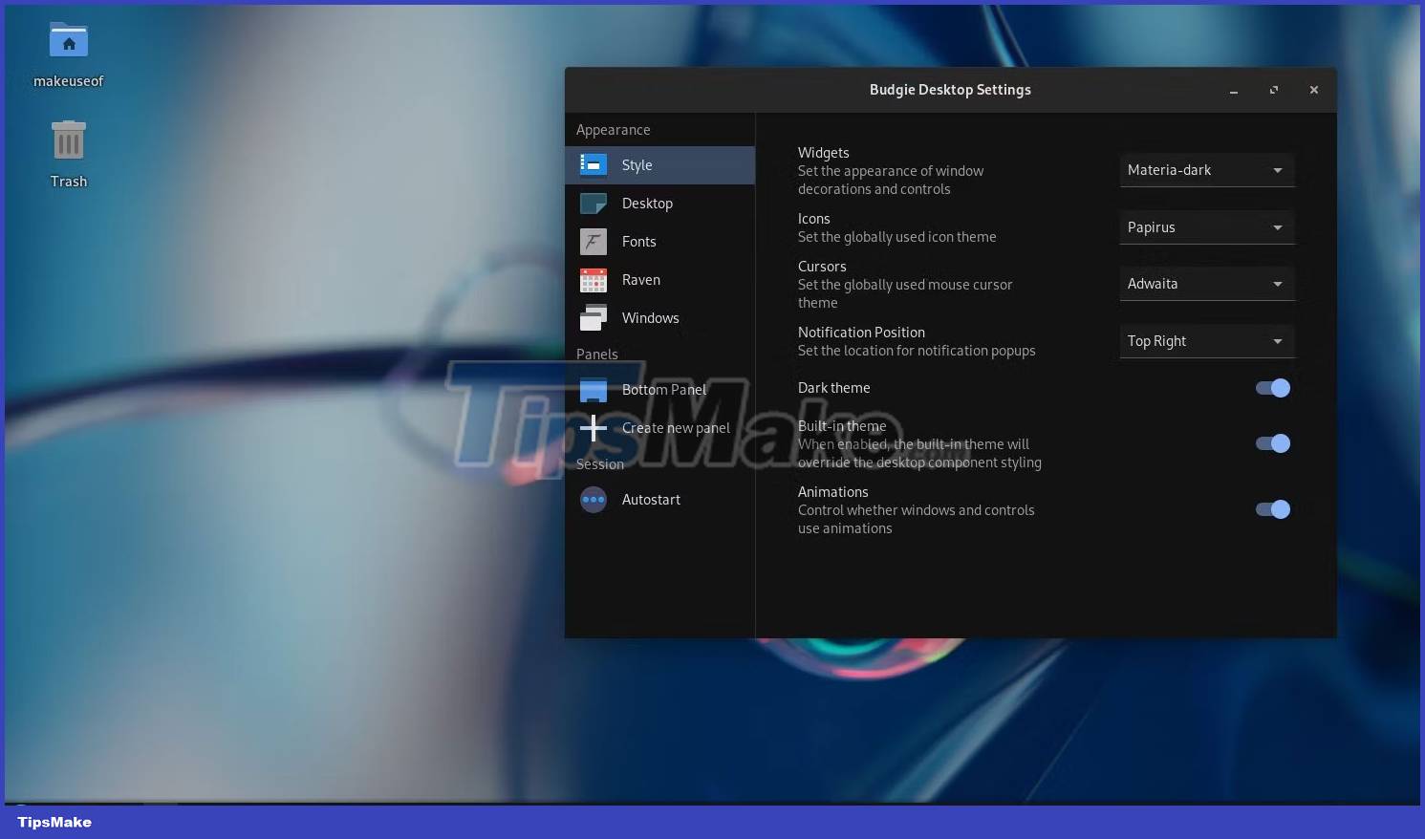Minimize the Budgie Desktop Settings window
Image resolution: width=1425 pixels, height=839 pixels.
pos(1234,90)
